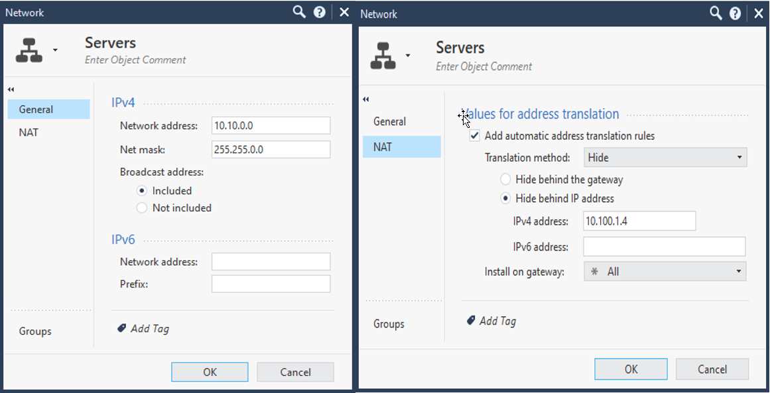This screenshot has width=770, height=393.
Task: Click OK in the right Network window
Action: click(x=631, y=369)
